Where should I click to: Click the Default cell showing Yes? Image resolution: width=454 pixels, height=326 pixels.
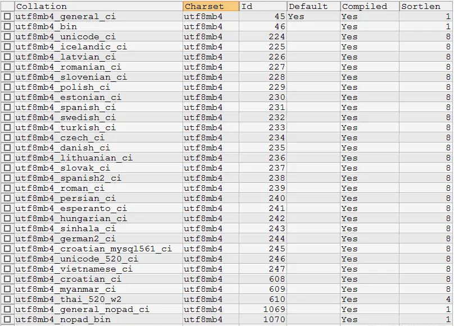point(314,16)
